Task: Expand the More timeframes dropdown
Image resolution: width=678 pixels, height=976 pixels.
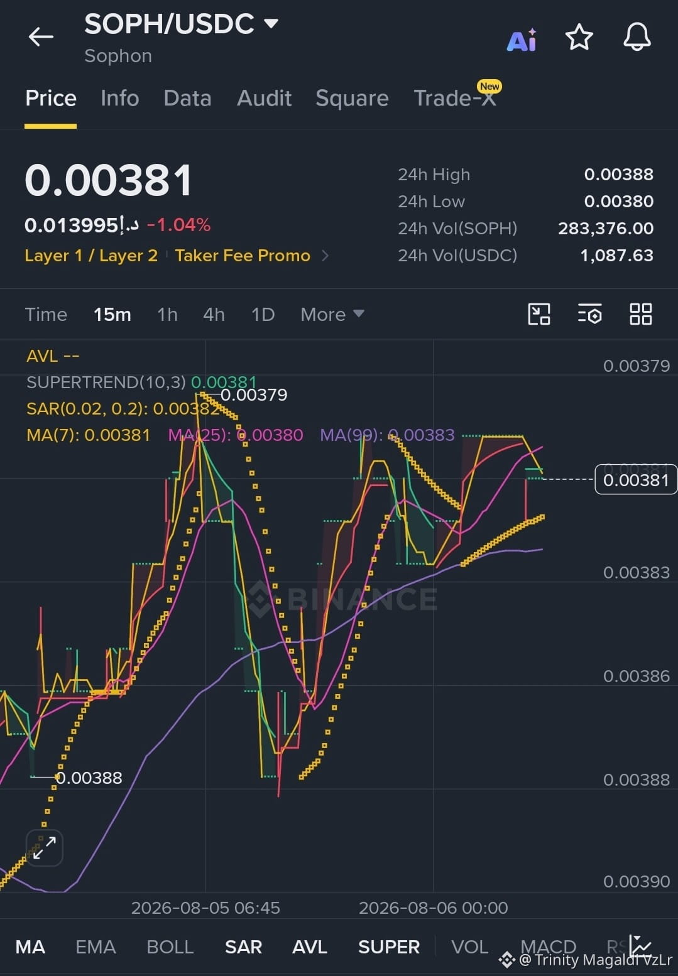Action: (x=332, y=314)
